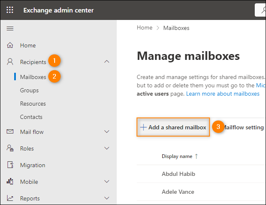
Task: Click Mailboxes in the breadcrumb
Action: (176, 28)
